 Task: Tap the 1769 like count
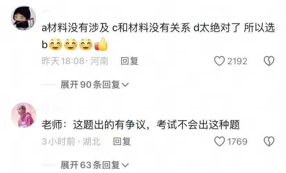[x=237, y=141]
